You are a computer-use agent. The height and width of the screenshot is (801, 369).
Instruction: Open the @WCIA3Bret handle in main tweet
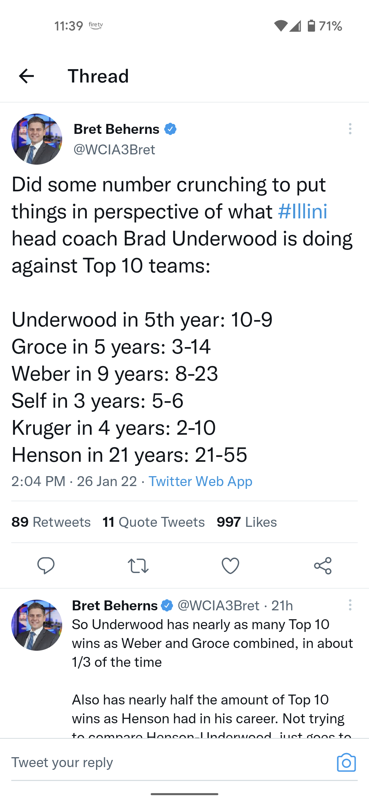click(x=114, y=150)
